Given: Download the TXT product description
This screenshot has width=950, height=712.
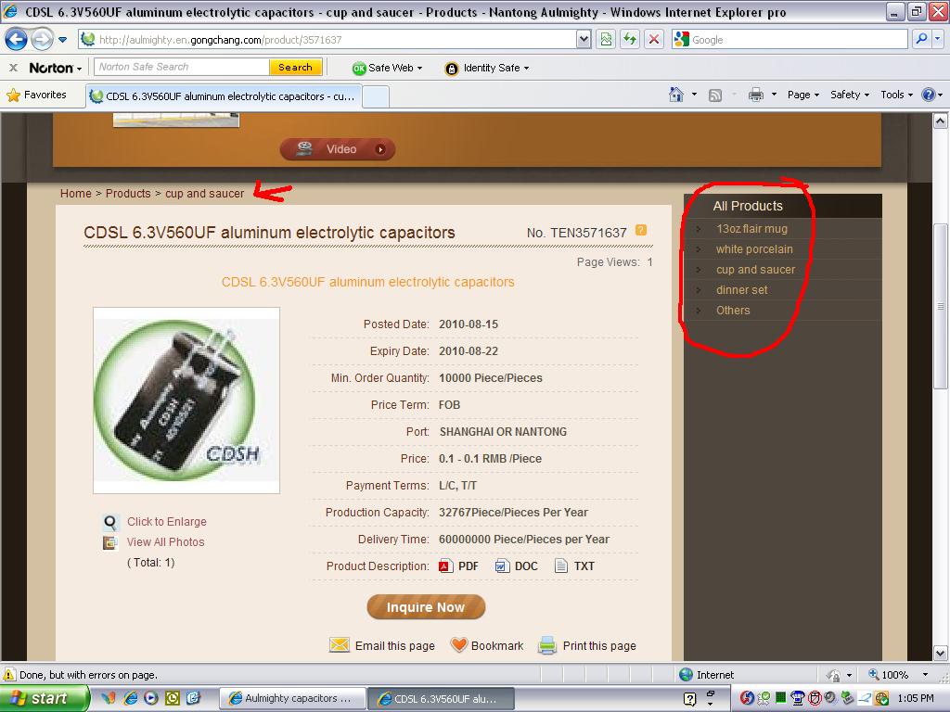Looking at the screenshot, I should [x=575, y=566].
